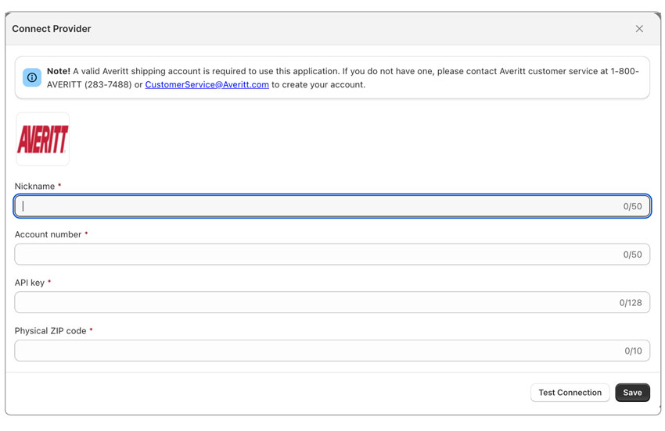
Task: Click the 0/128 character counter
Action: pyautogui.click(x=631, y=303)
